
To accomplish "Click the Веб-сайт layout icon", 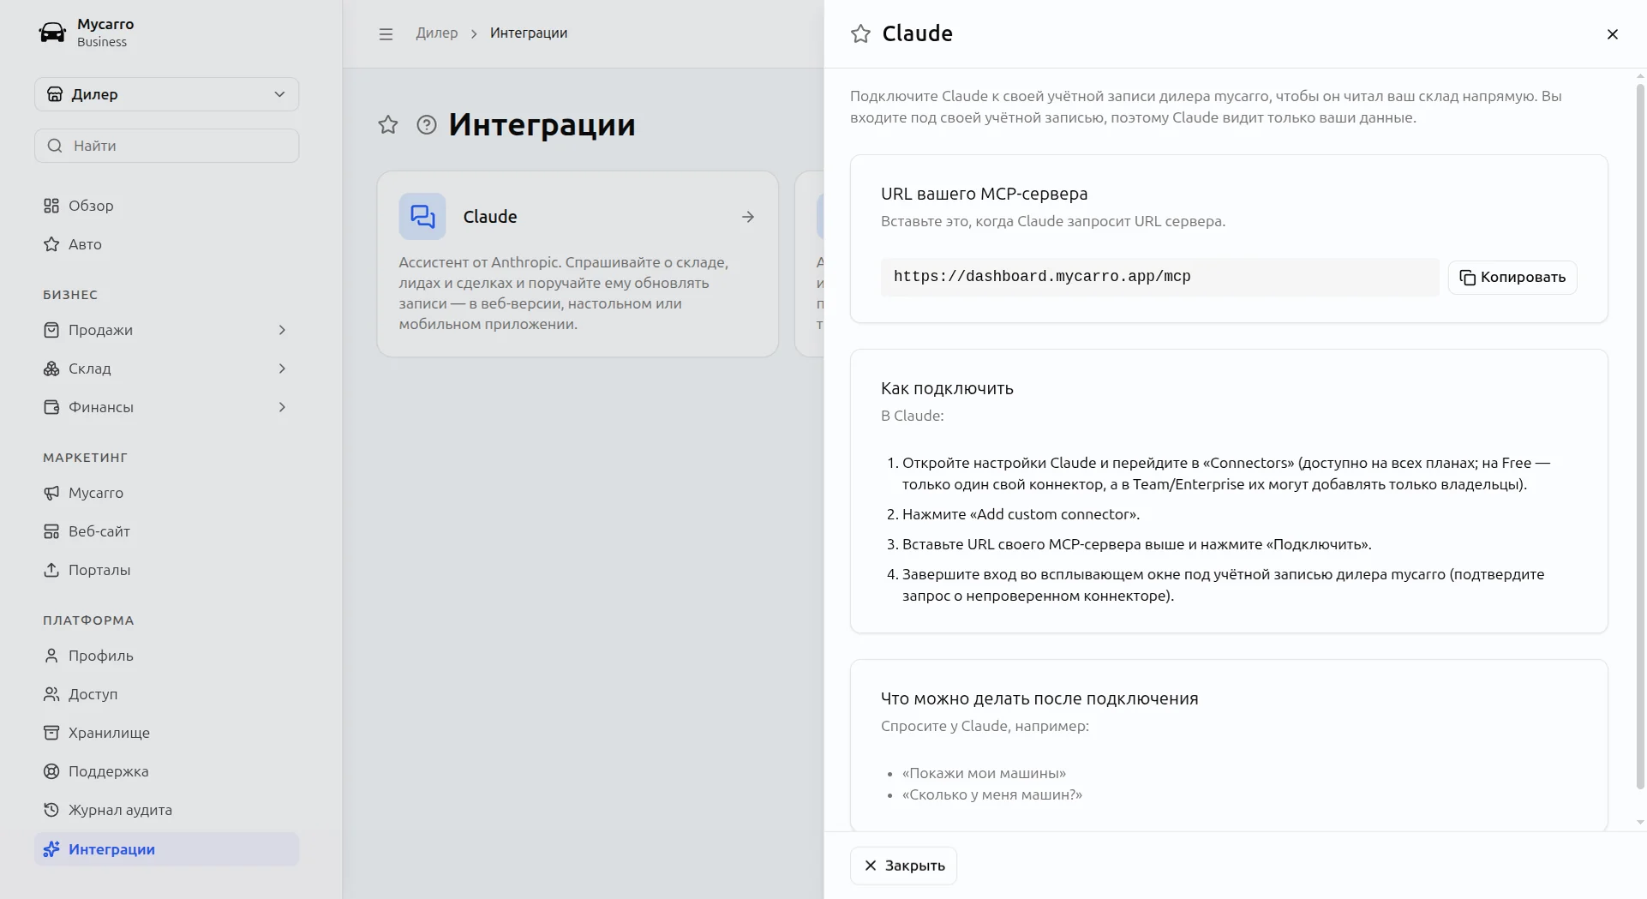I will [51, 531].
